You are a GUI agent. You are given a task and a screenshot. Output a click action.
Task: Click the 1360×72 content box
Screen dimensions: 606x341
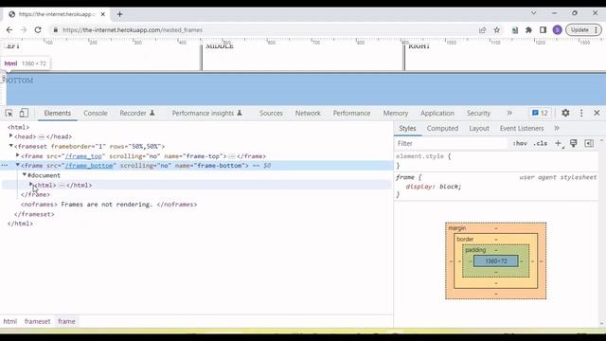point(496,261)
